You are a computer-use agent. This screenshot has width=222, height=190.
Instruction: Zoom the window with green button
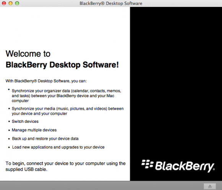17,3
